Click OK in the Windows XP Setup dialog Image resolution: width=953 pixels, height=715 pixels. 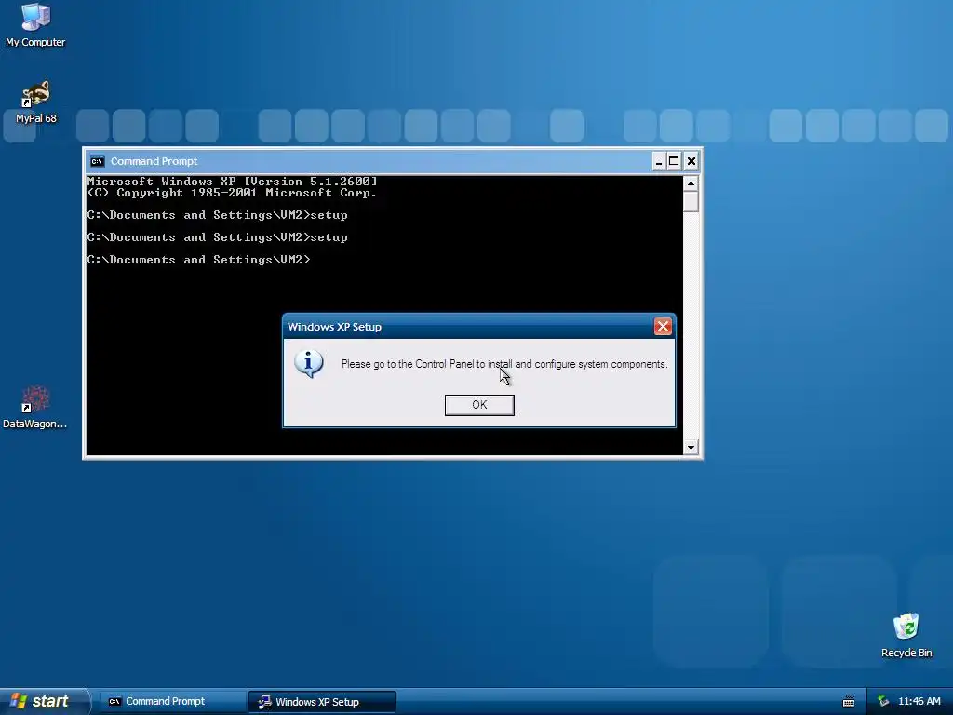pyautogui.click(x=479, y=405)
